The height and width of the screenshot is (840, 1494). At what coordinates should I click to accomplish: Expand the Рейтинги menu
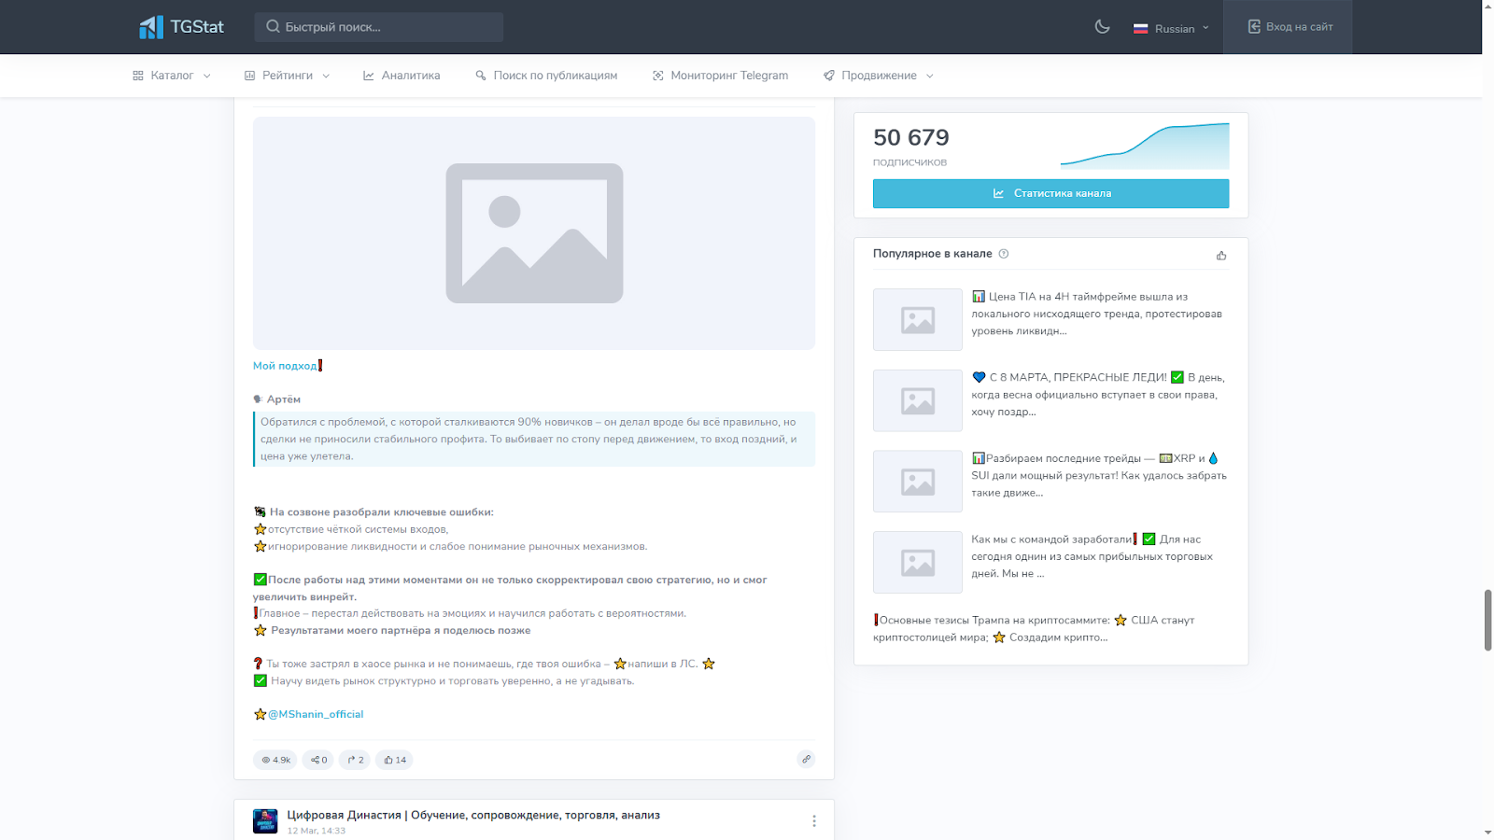287,76
